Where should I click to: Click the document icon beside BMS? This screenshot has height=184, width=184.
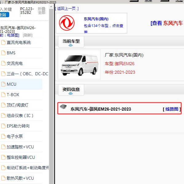coord(3,53)
